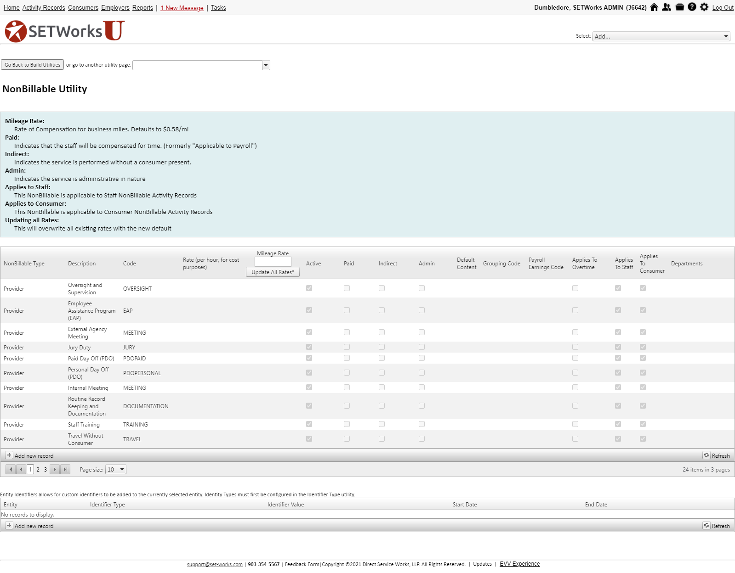Open the users group icon in header
This screenshot has width=735, height=573.
point(667,7)
